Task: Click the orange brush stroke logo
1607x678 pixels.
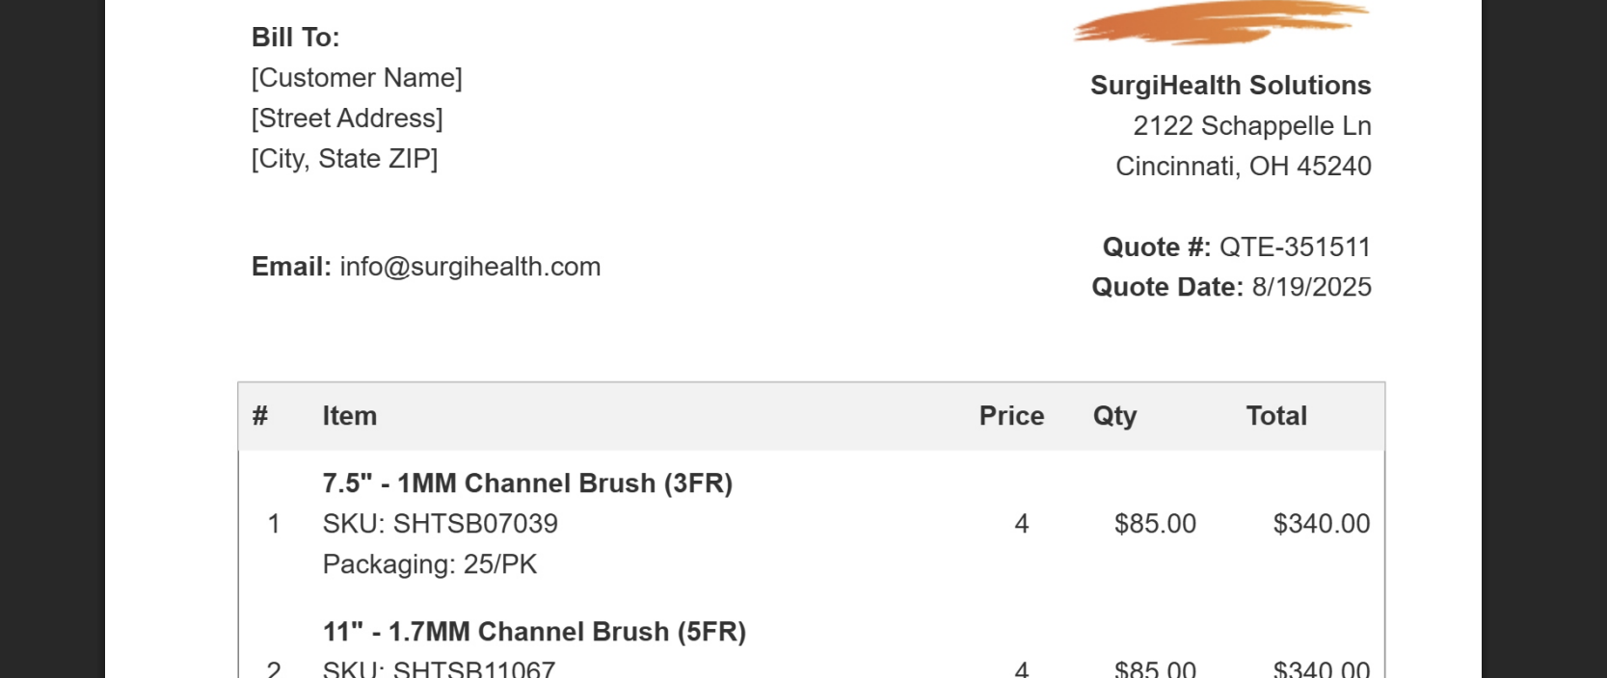Action: coord(1221,22)
